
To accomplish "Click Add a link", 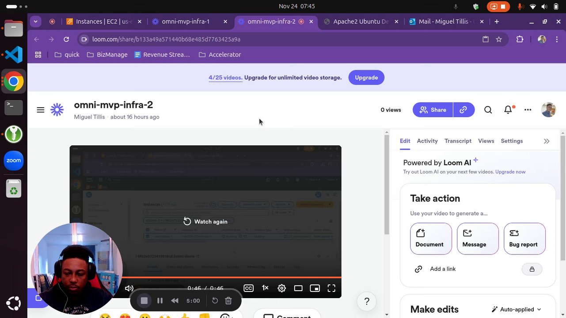I will coord(435,269).
